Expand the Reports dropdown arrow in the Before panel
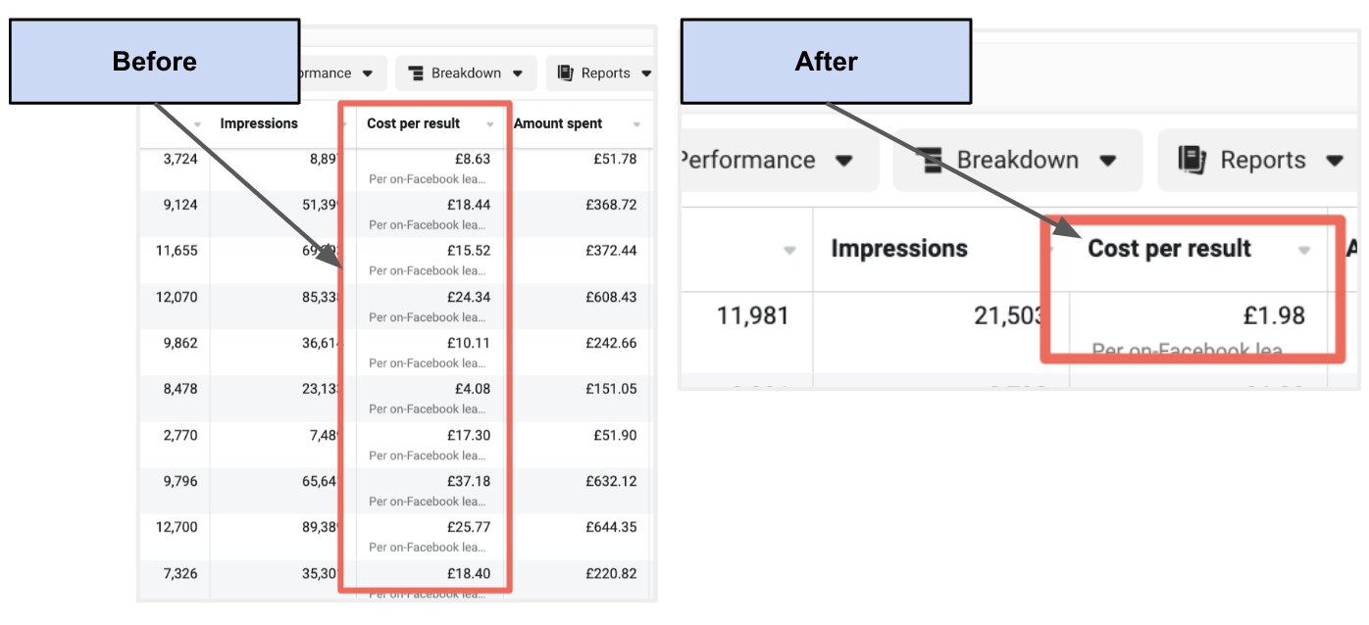 pos(645,73)
